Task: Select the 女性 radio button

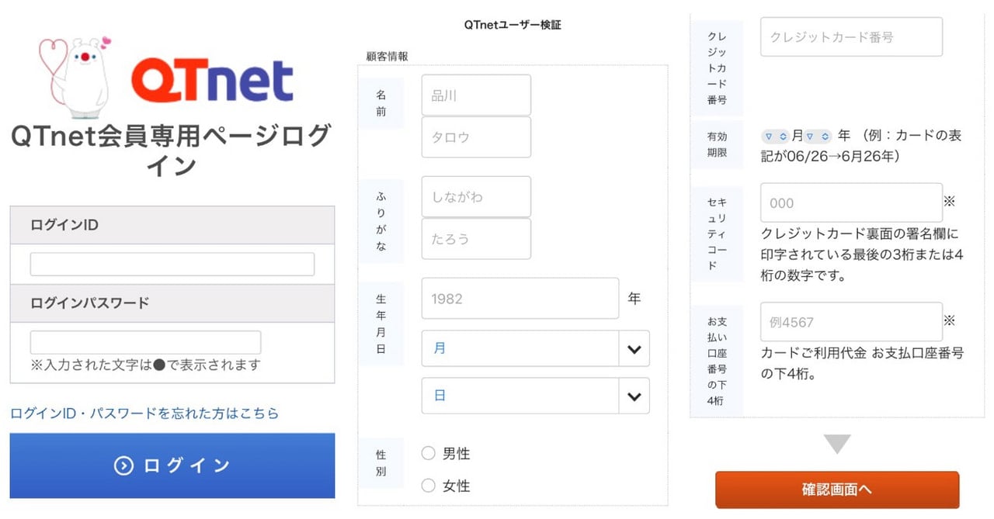Action: [x=428, y=486]
